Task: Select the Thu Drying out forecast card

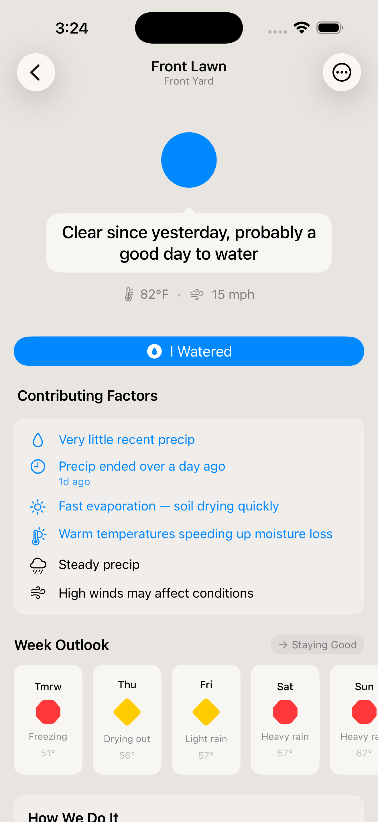Action: tap(127, 719)
